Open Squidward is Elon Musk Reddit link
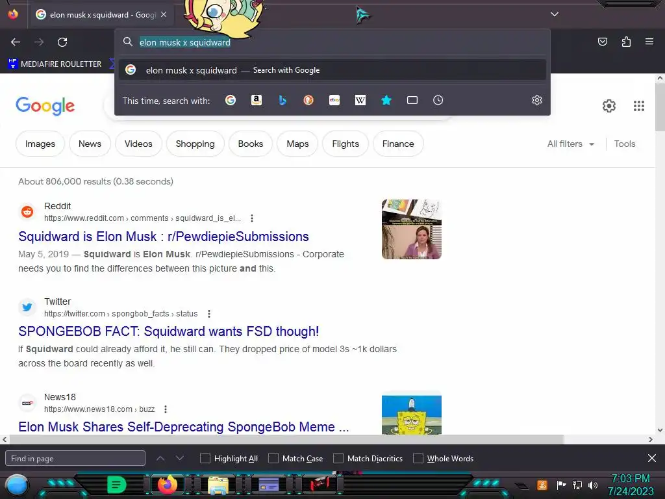This screenshot has width=665, height=499. click(164, 237)
